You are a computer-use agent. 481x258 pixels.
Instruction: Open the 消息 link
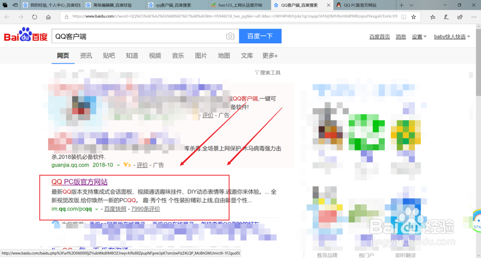pyautogui.click(x=401, y=37)
